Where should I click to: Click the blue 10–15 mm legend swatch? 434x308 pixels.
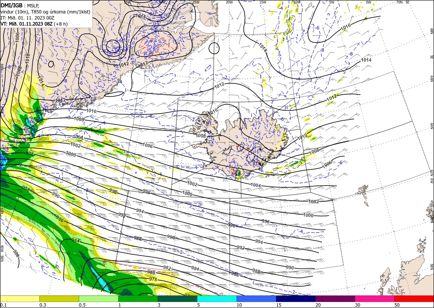tap(256, 298)
